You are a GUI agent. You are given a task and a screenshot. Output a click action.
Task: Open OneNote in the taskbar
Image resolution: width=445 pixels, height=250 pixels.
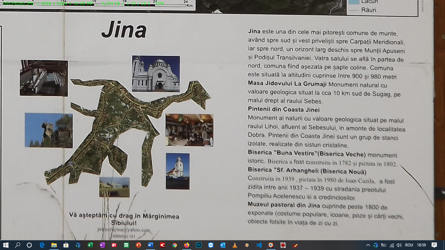[102, 245]
